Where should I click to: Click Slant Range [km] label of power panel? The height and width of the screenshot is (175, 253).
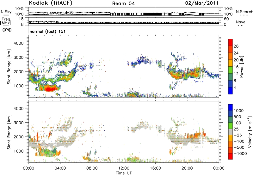pos(9,67)
